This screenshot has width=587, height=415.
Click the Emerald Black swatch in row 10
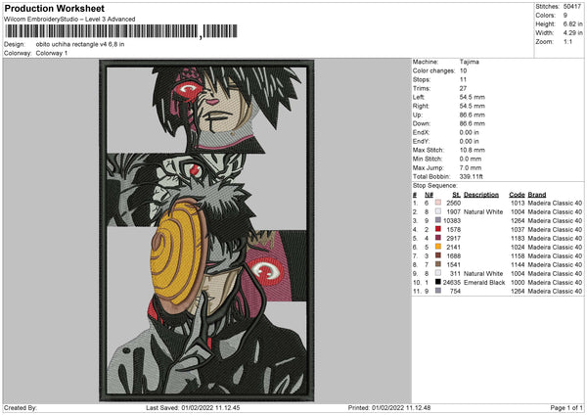(438, 282)
